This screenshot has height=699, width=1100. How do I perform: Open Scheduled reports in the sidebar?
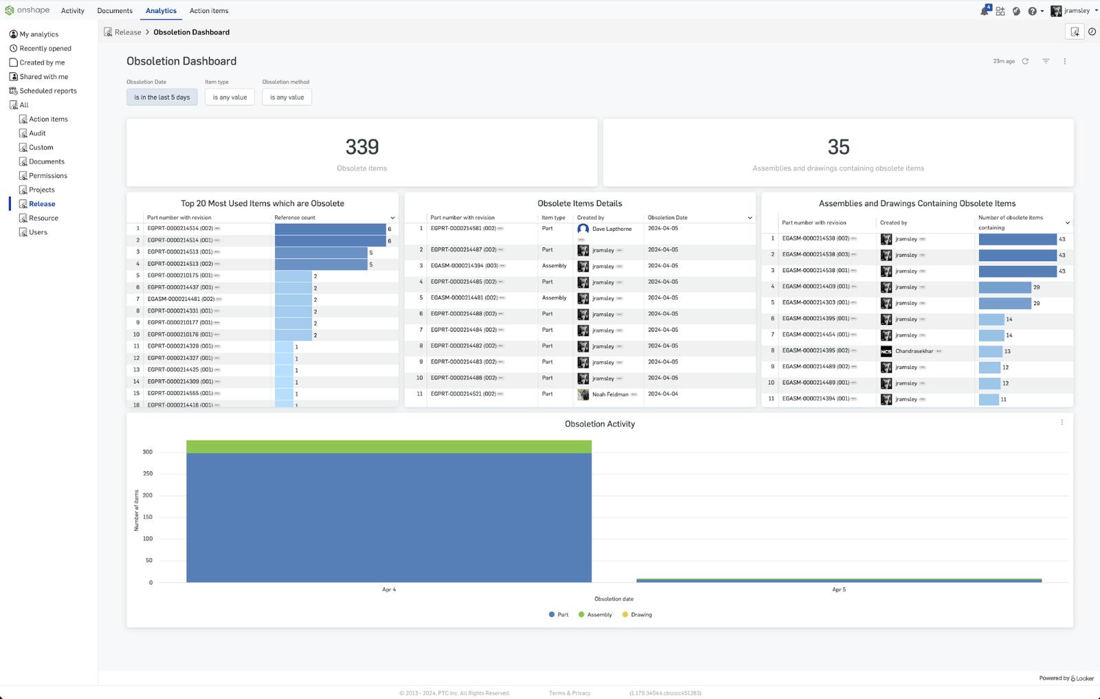tap(47, 91)
